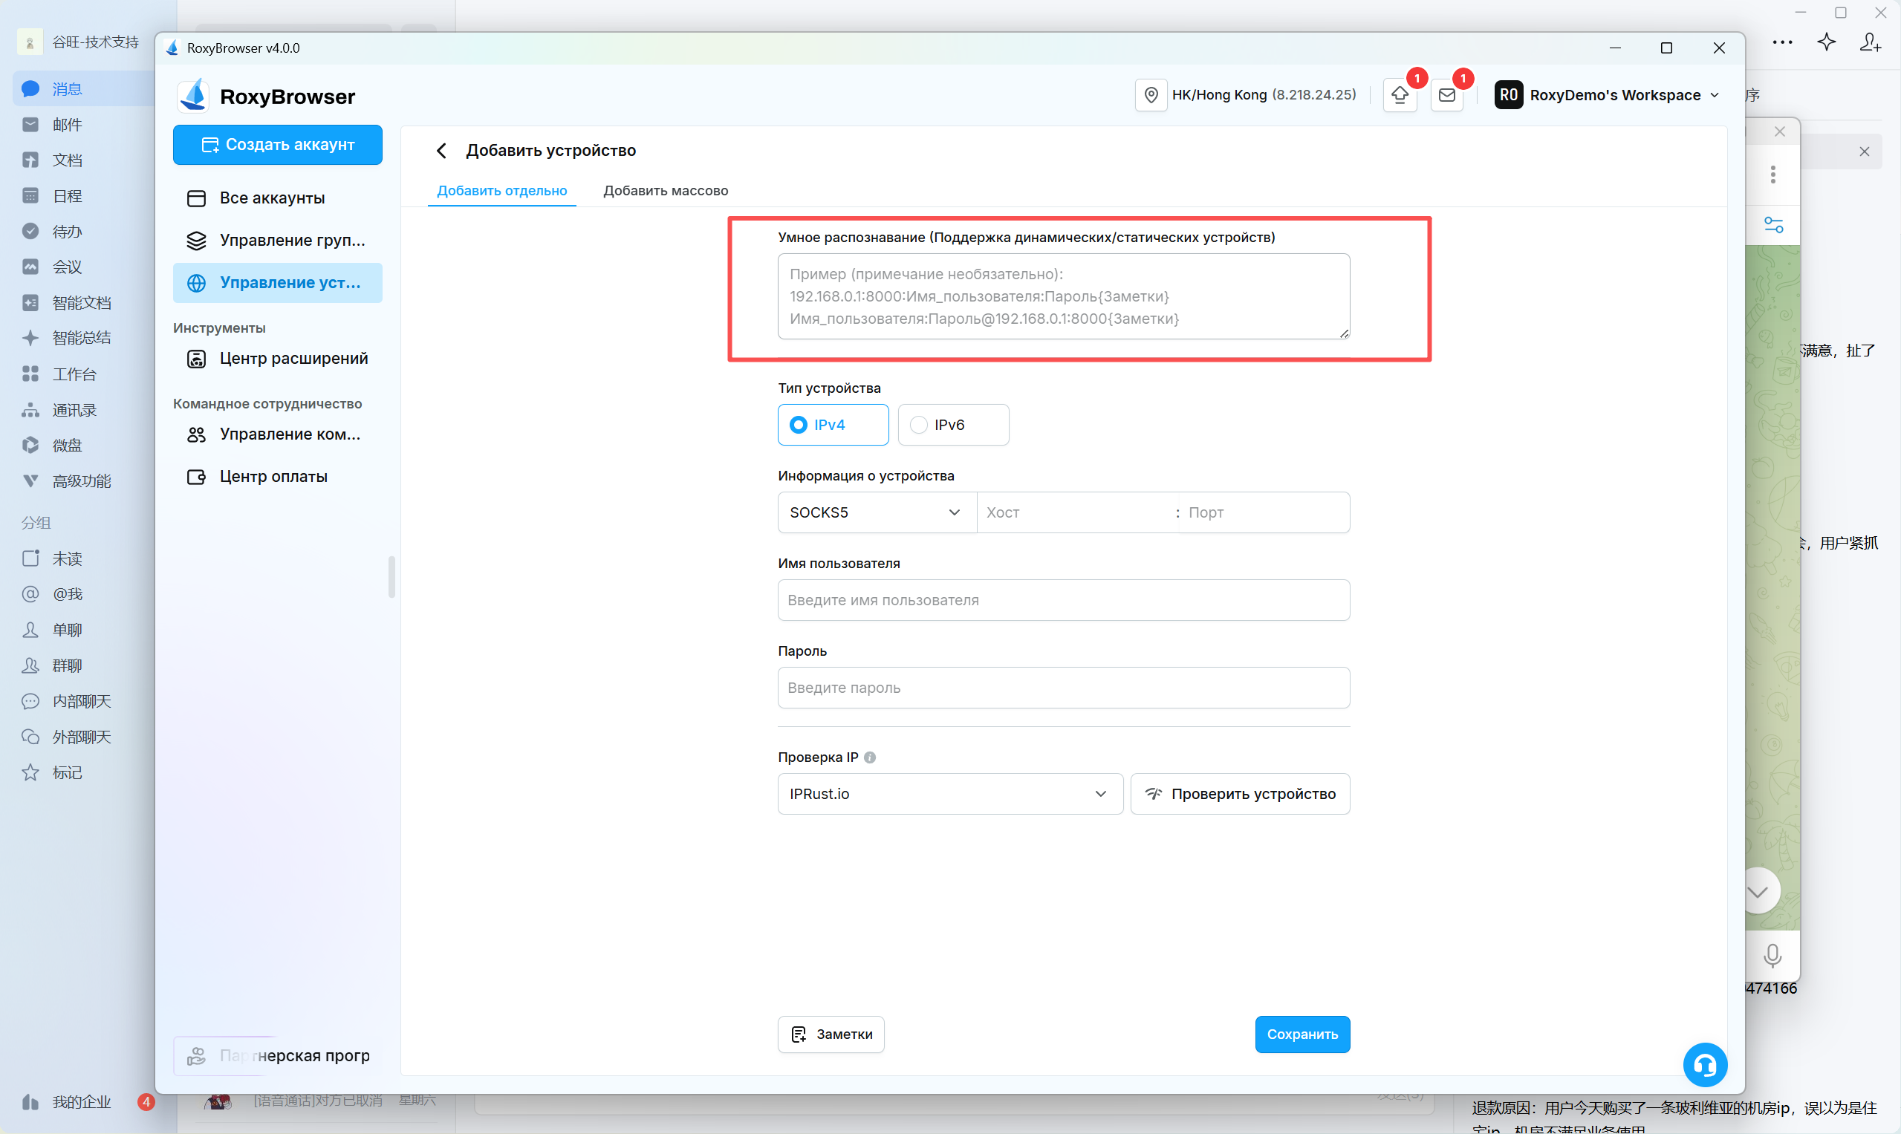Open Управление группами sidebar item
This screenshot has width=1901, height=1134.
(278, 240)
